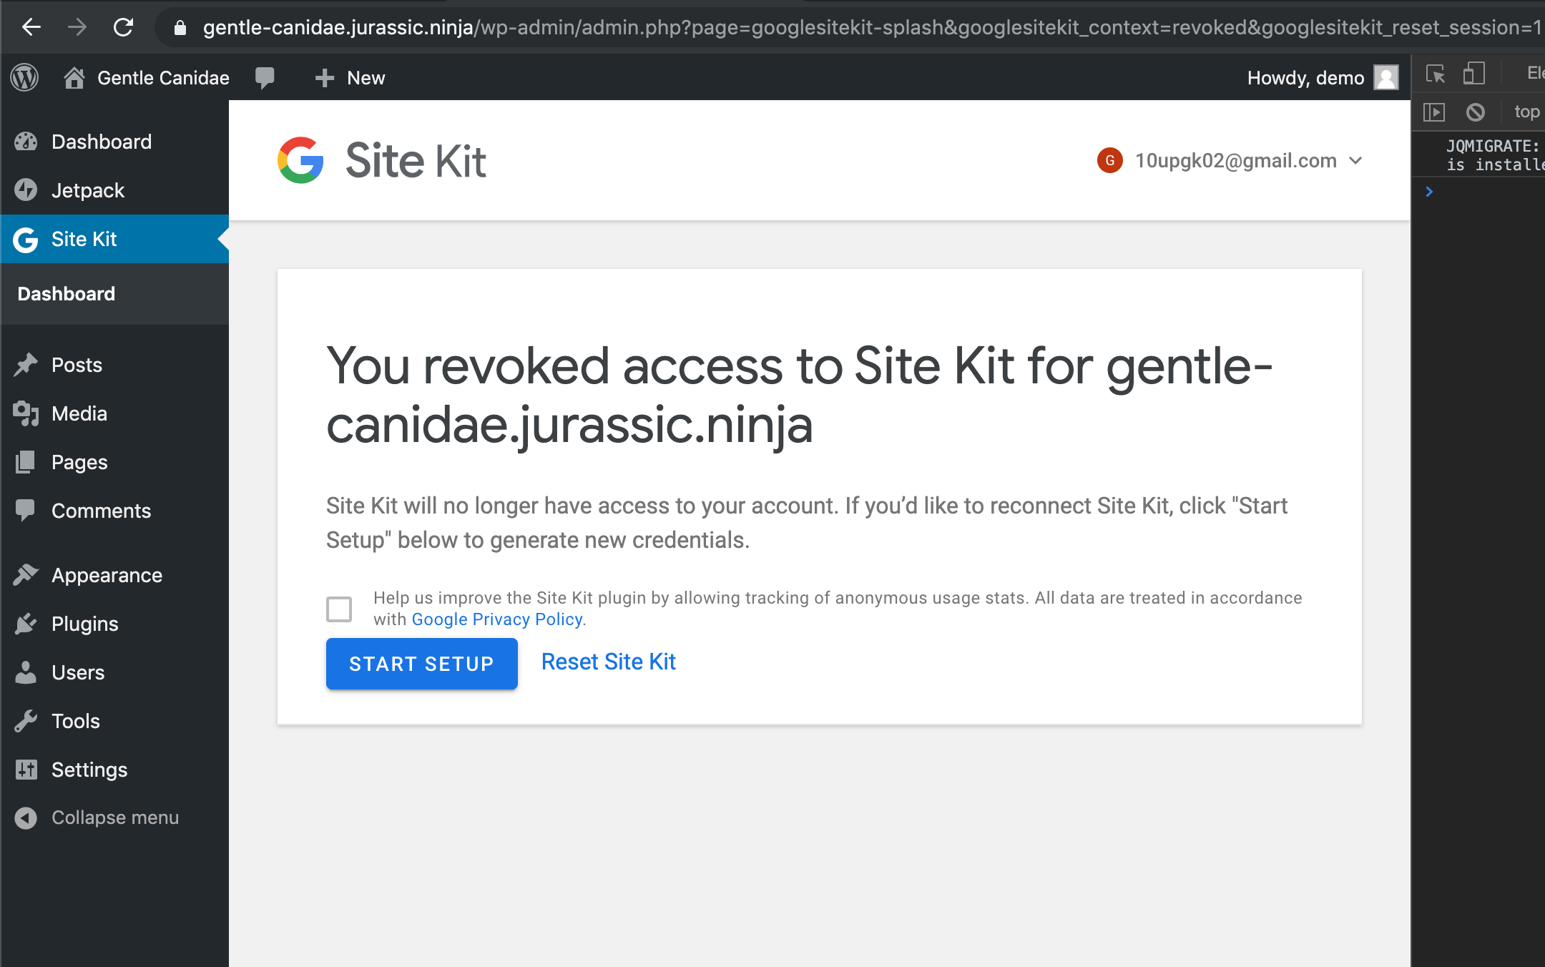Open the New content menu
Screen dimensions: 1545x967
tap(350, 77)
